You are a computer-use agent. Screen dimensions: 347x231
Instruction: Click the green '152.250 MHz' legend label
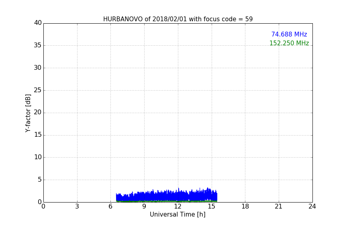289,43
